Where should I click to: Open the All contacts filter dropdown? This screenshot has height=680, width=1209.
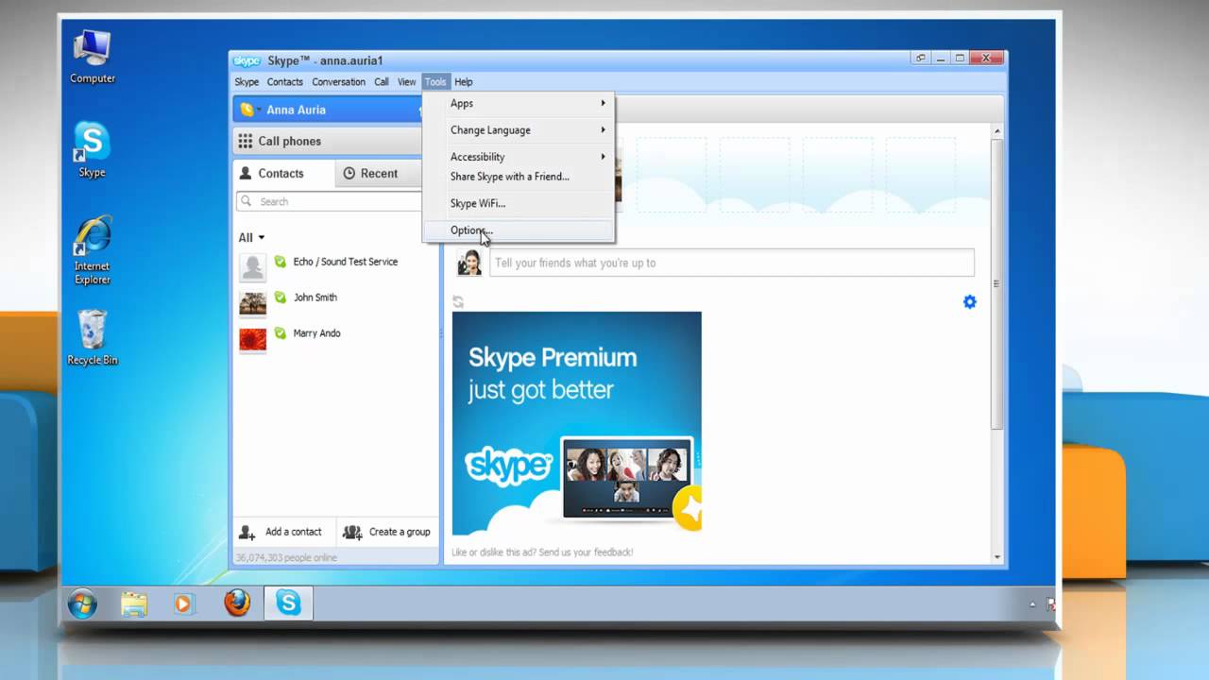pyautogui.click(x=251, y=238)
